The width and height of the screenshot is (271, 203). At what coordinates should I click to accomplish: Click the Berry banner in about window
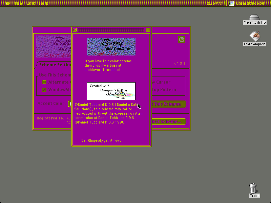pos(111,47)
